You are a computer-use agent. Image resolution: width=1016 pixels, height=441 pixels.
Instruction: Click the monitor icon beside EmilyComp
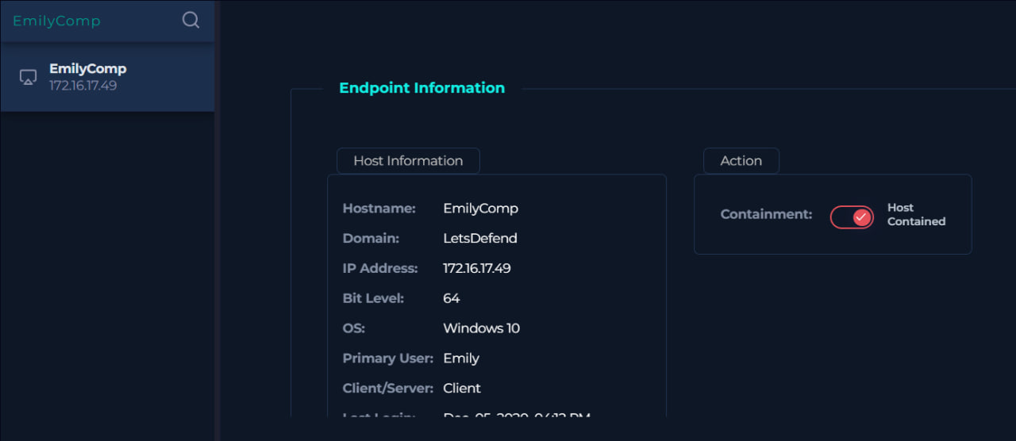pyautogui.click(x=28, y=77)
